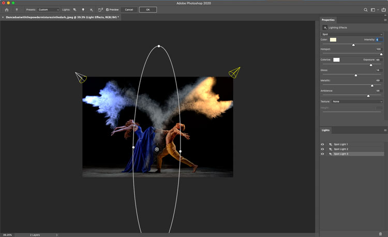Click the zoom percentage field in status bar
Viewport: 388px width, 237px height.
(7, 235)
